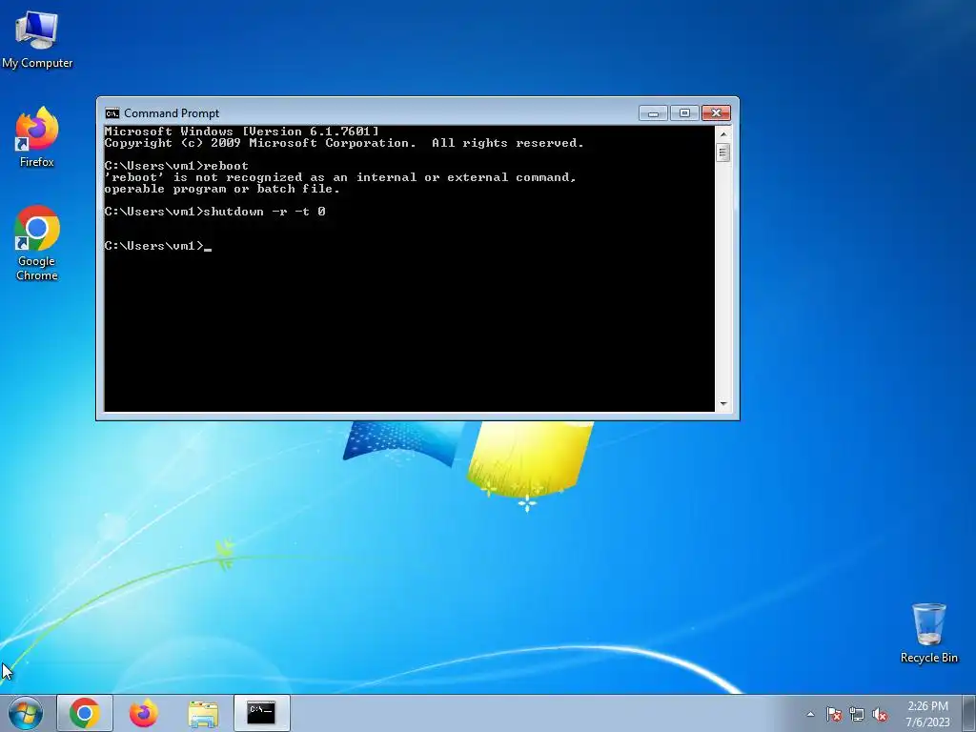
Task: Click the Command Prompt taskbar button
Action: tap(261, 713)
